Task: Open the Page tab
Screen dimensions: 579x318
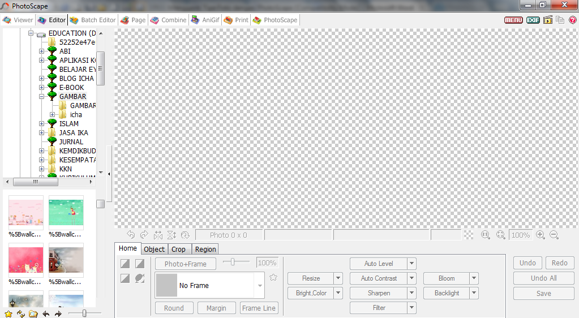Action: tap(134, 20)
